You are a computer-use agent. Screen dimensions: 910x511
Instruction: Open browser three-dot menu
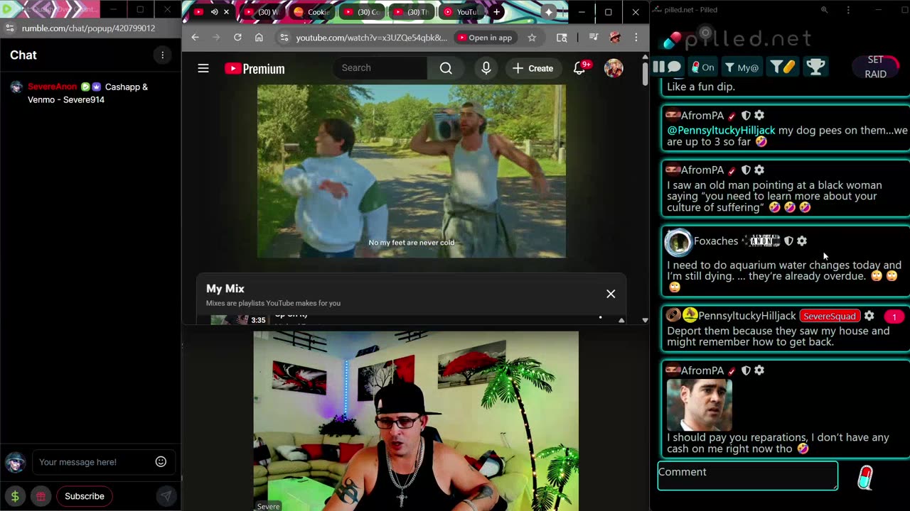pyautogui.click(x=636, y=38)
